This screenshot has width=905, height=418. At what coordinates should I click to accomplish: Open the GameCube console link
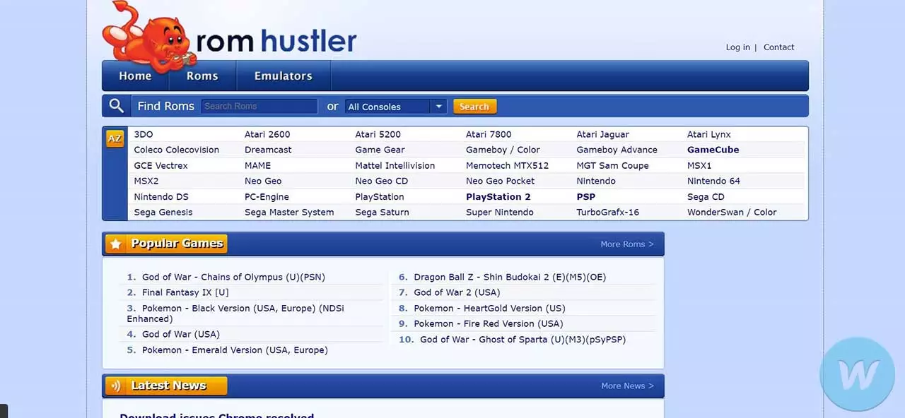point(713,150)
